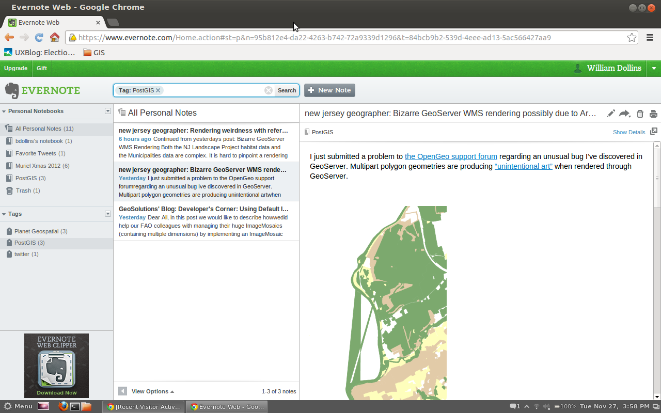
Task: Open a new Chrome tab
Action: [x=113, y=22]
